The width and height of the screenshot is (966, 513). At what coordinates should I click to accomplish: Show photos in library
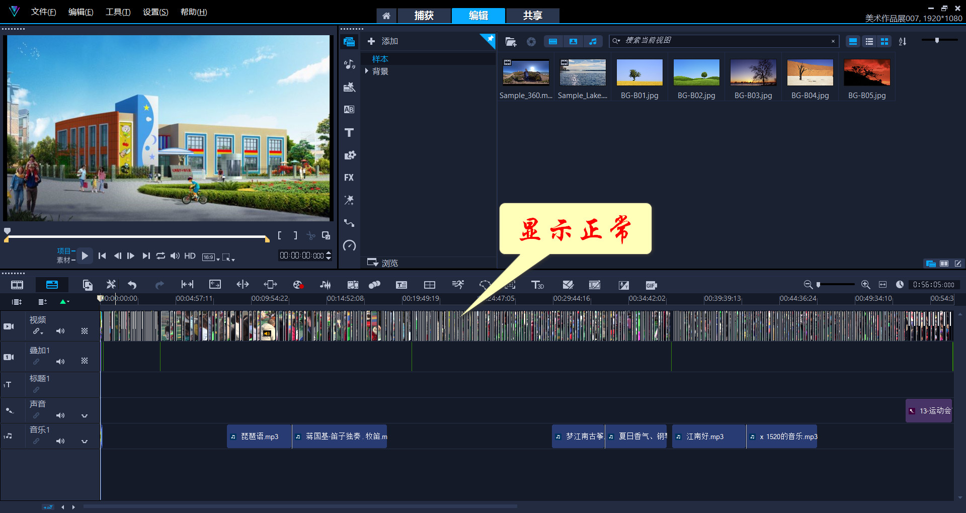[x=573, y=42]
